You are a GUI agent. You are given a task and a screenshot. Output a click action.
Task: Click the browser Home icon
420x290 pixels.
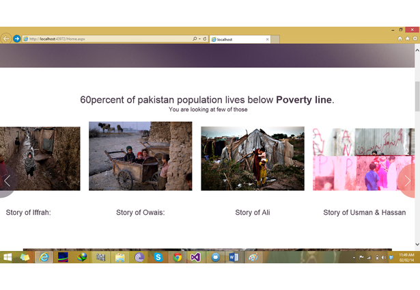click(x=400, y=39)
